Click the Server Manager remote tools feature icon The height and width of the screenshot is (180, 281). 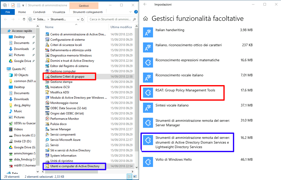(148, 123)
